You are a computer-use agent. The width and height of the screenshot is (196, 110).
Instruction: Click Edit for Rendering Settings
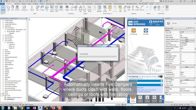tap(187, 67)
